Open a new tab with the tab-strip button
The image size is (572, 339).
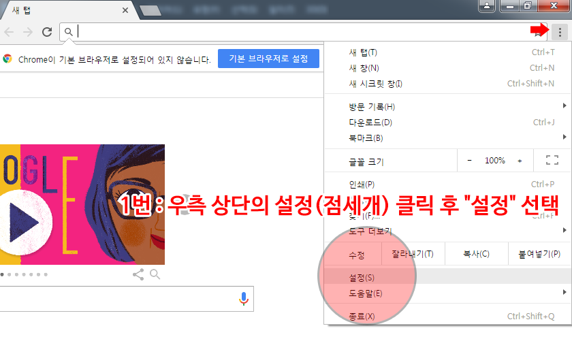150,10
